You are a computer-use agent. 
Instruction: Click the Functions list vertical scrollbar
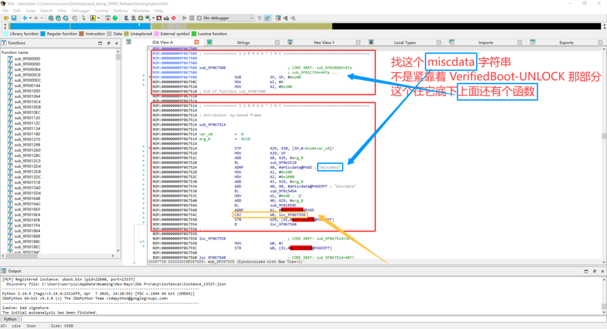point(118,152)
